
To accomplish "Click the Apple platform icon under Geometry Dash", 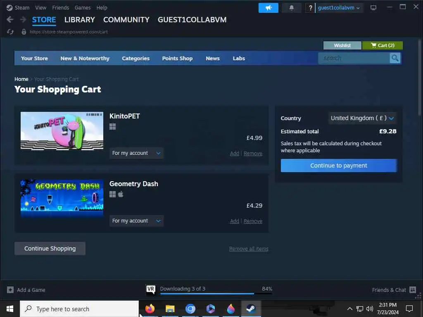I will pos(121,194).
